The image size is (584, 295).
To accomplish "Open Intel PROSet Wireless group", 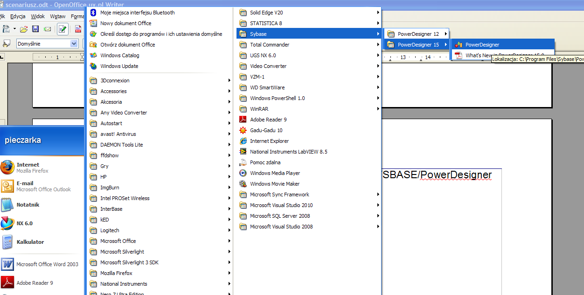I will [159, 198].
